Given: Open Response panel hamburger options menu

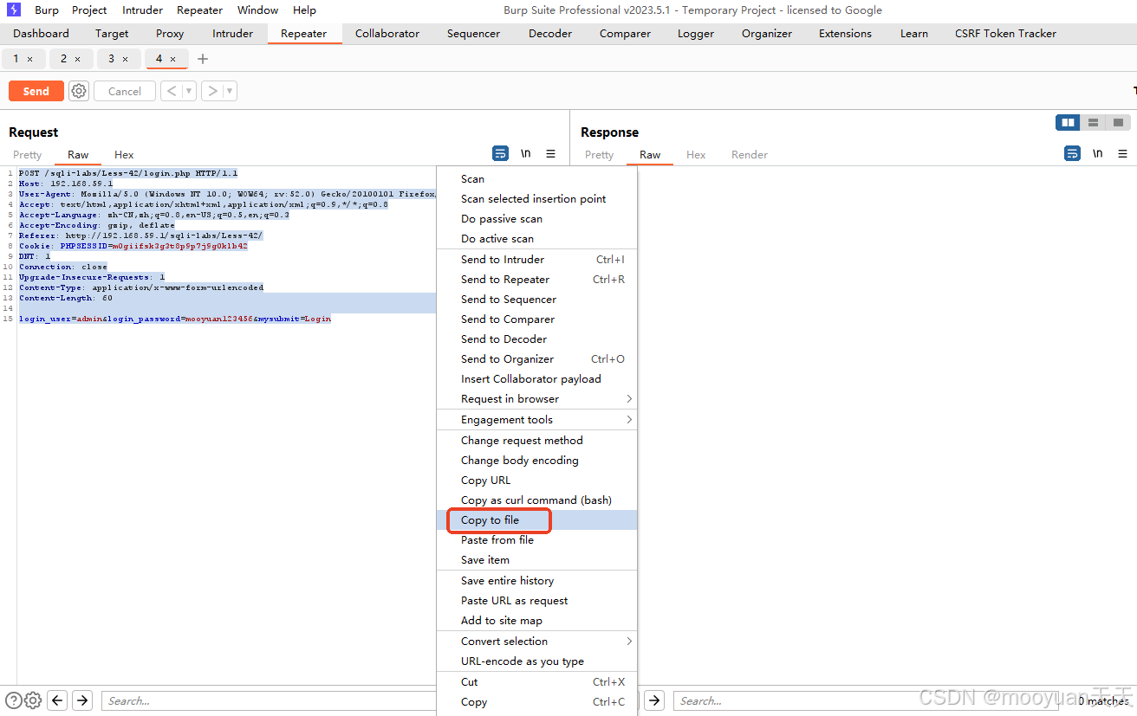Looking at the screenshot, I should coord(1122,153).
